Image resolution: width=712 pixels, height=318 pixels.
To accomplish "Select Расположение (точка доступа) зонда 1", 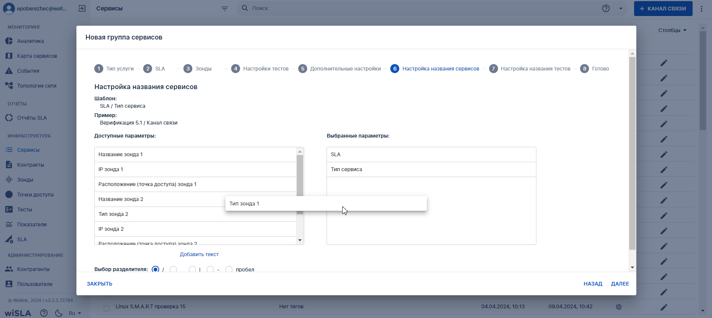I will (x=195, y=184).
